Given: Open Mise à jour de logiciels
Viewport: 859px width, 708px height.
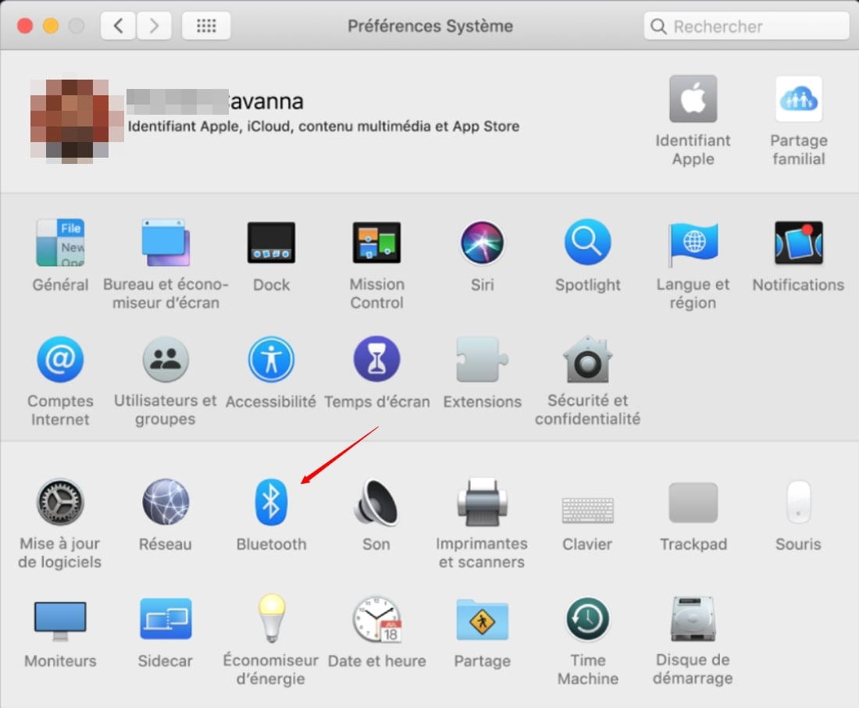Looking at the screenshot, I should point(60,502).
